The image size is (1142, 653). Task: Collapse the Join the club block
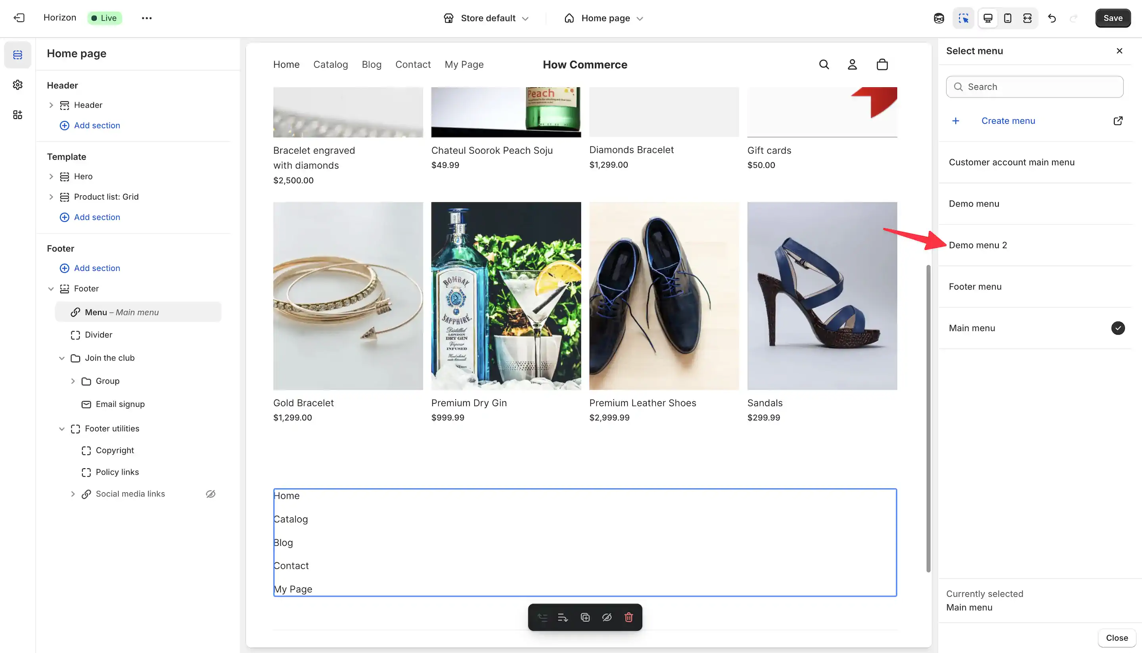[x=61, y=358]
